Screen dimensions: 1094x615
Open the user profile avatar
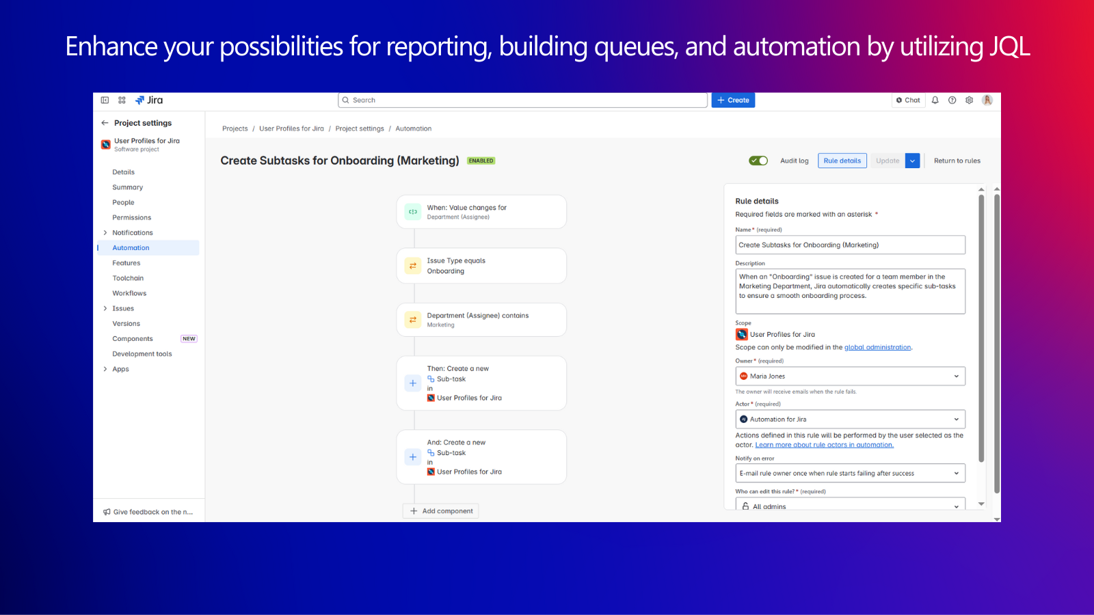[987, 100]
